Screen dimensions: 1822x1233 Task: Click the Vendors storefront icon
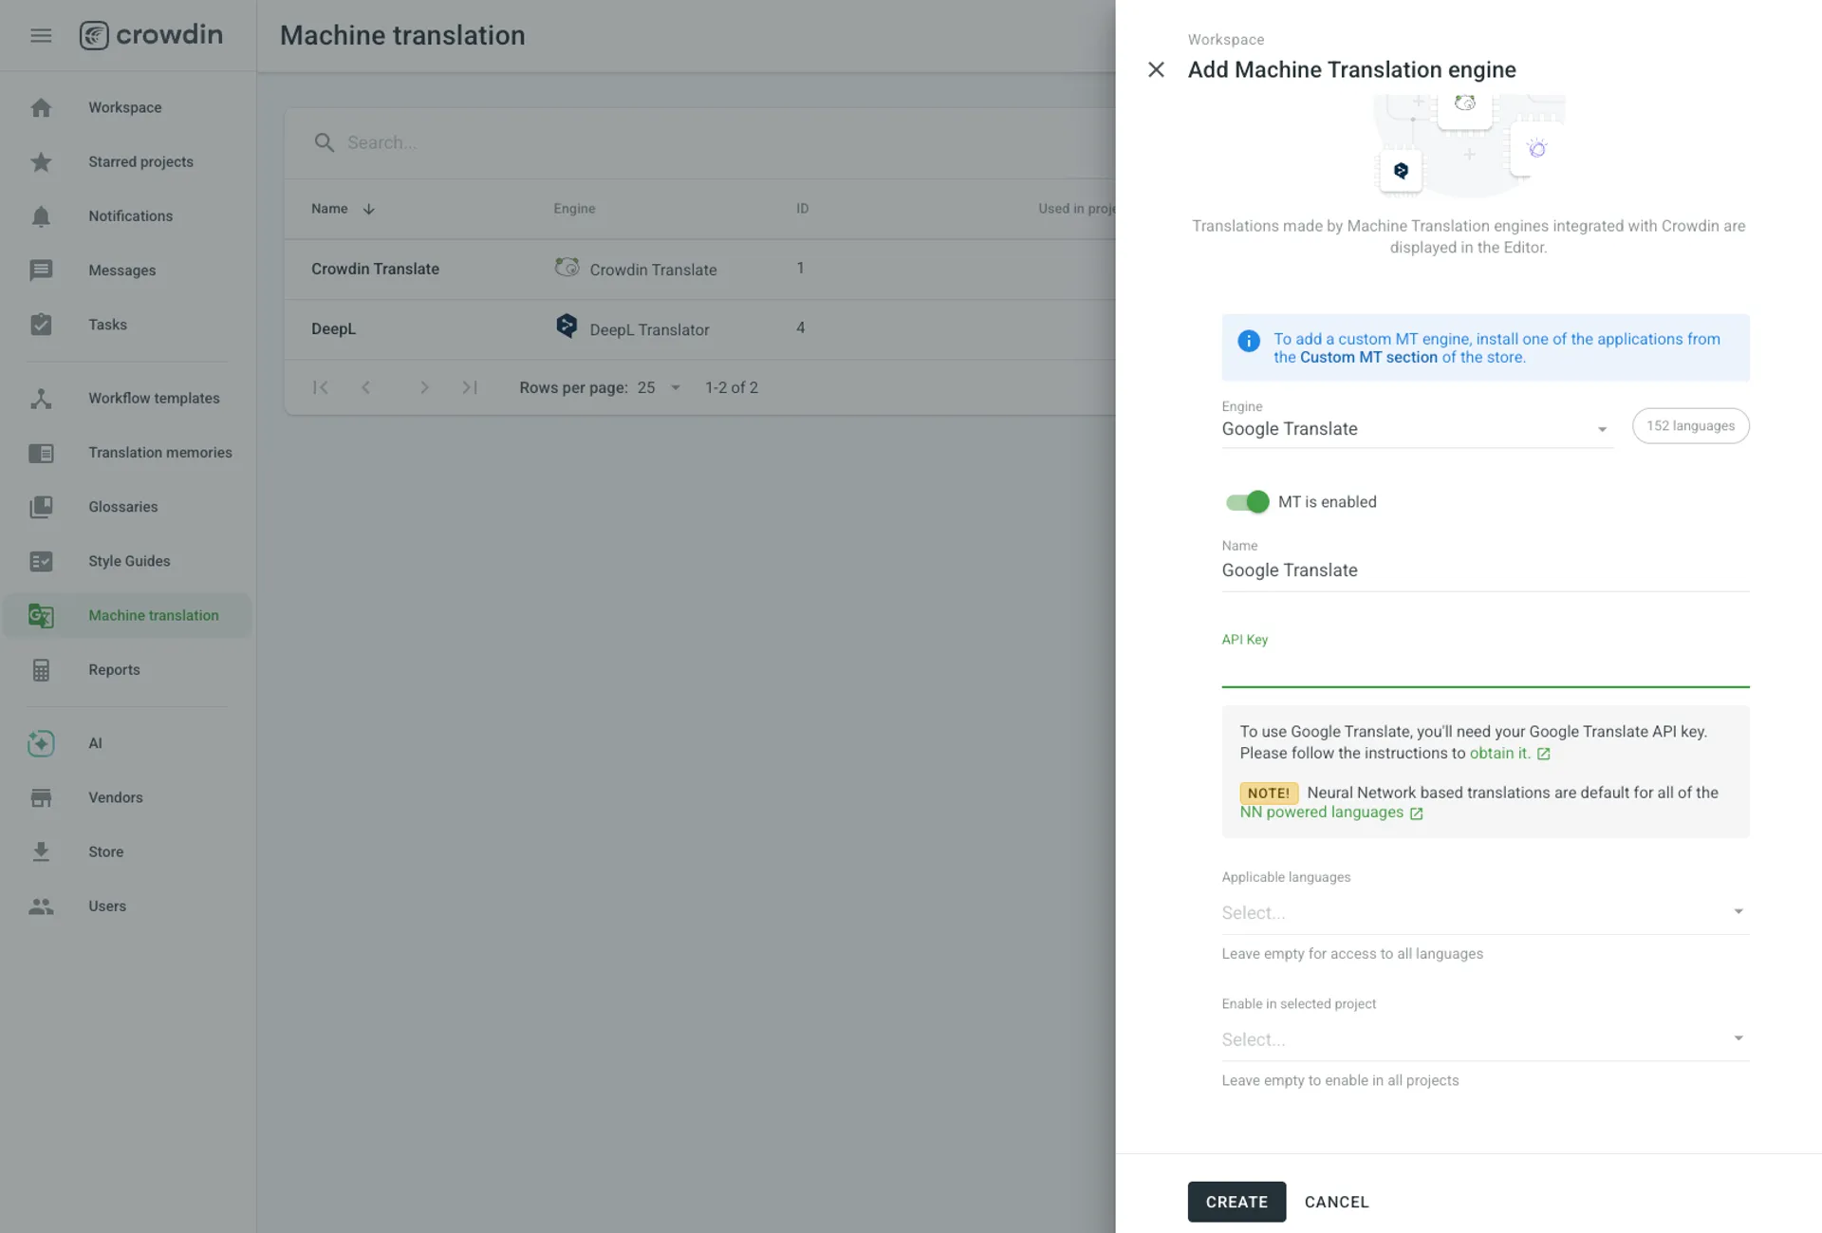coord(41,797)
